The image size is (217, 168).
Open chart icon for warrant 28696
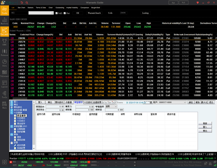click(x=12, y=38)
